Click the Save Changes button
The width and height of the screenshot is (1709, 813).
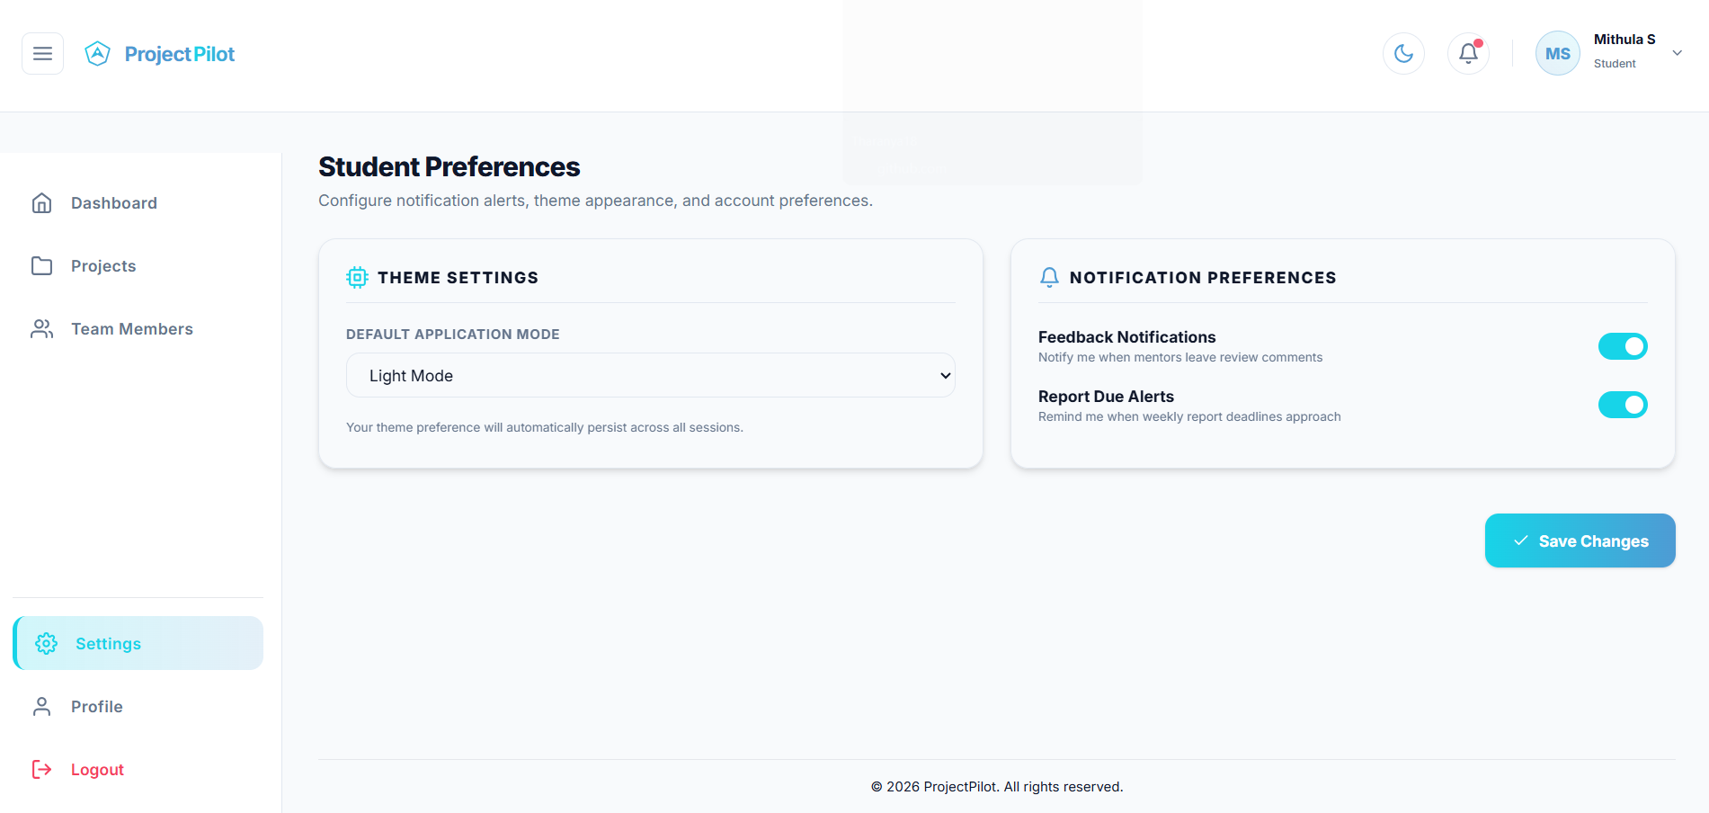click(x=1580, y=541)
